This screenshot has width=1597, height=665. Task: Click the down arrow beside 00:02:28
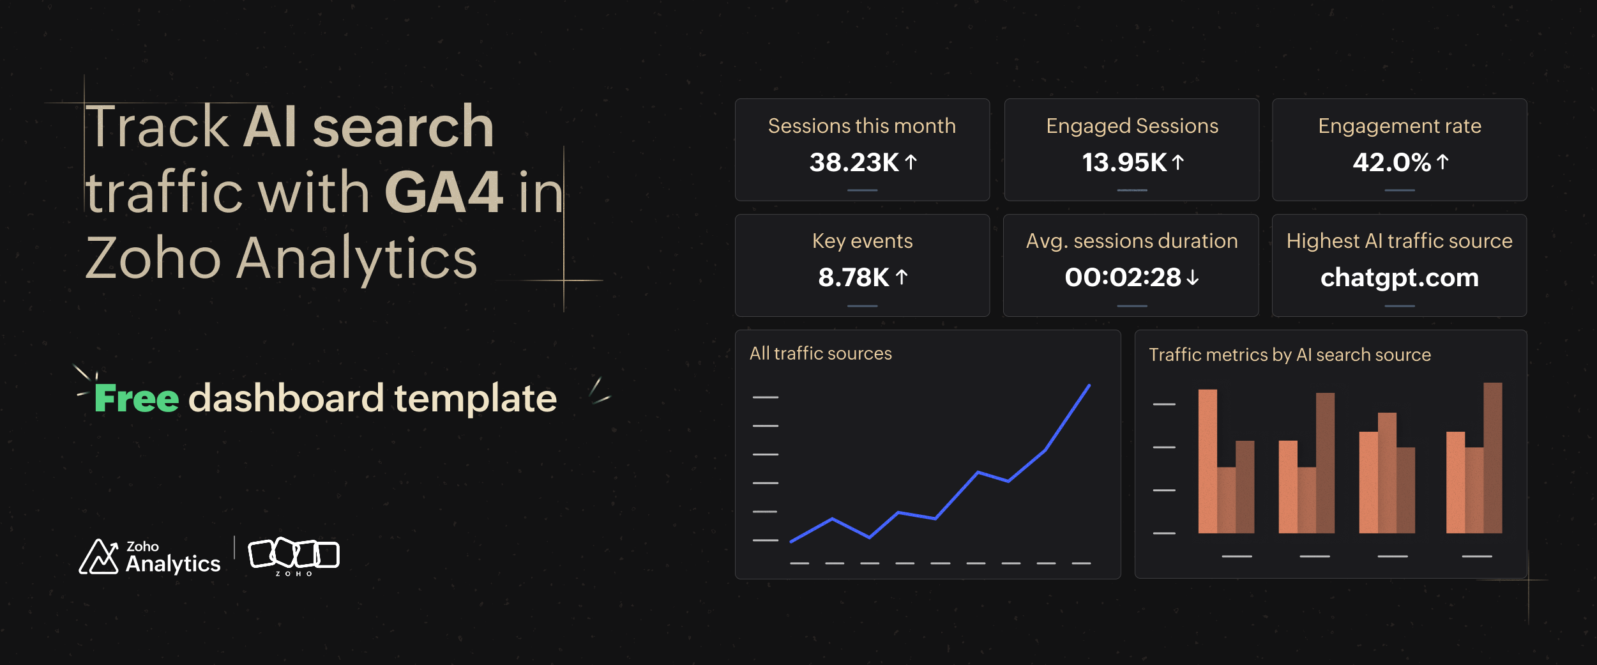tap(1193, 277)
